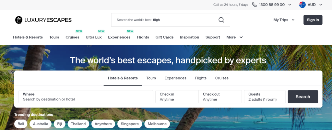Open Cruises in the top navigation
Screen dimensions: 332x130
point(72,37)
